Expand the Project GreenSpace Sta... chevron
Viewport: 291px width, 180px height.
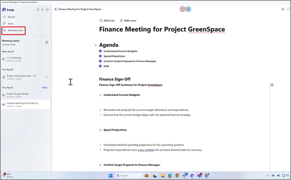[x=47, y=77]
